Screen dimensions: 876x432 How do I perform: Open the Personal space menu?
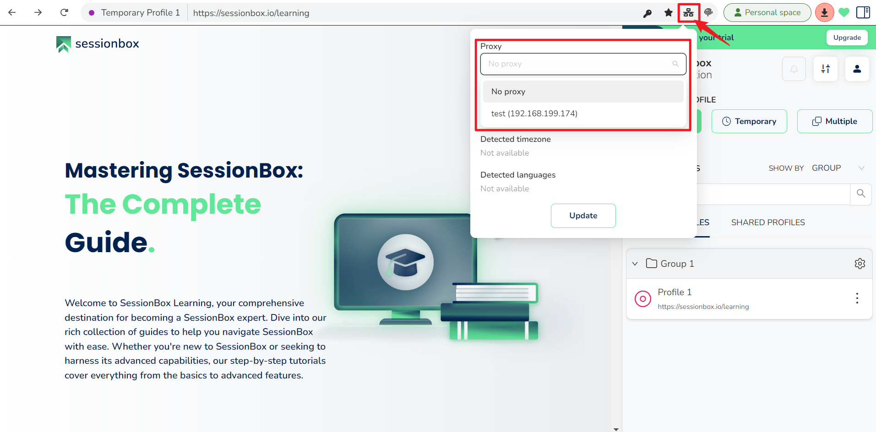tap(767, 12)
